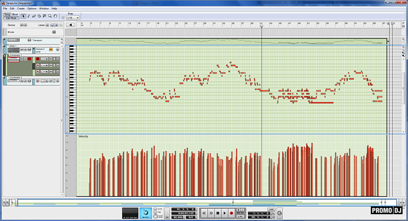
Task: Open the Lanes automation dropdown
Action: (x=54, y=25)
